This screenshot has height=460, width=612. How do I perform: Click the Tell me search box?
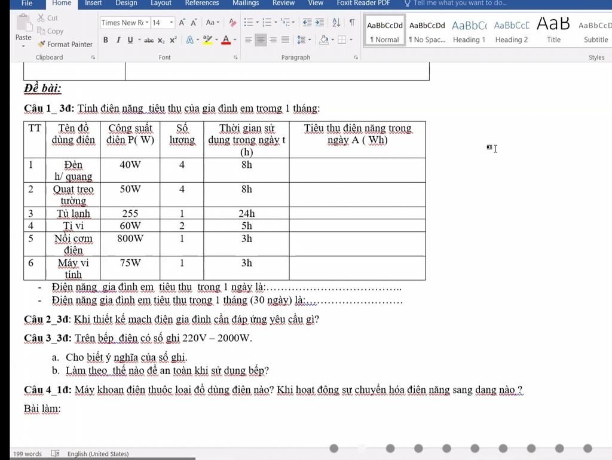point(455,3)
